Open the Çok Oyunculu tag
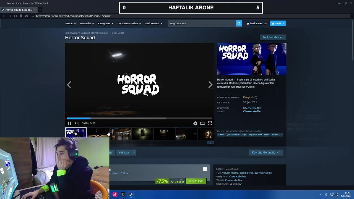The height and width of the screenshot is (199, 354). [233, 135]
